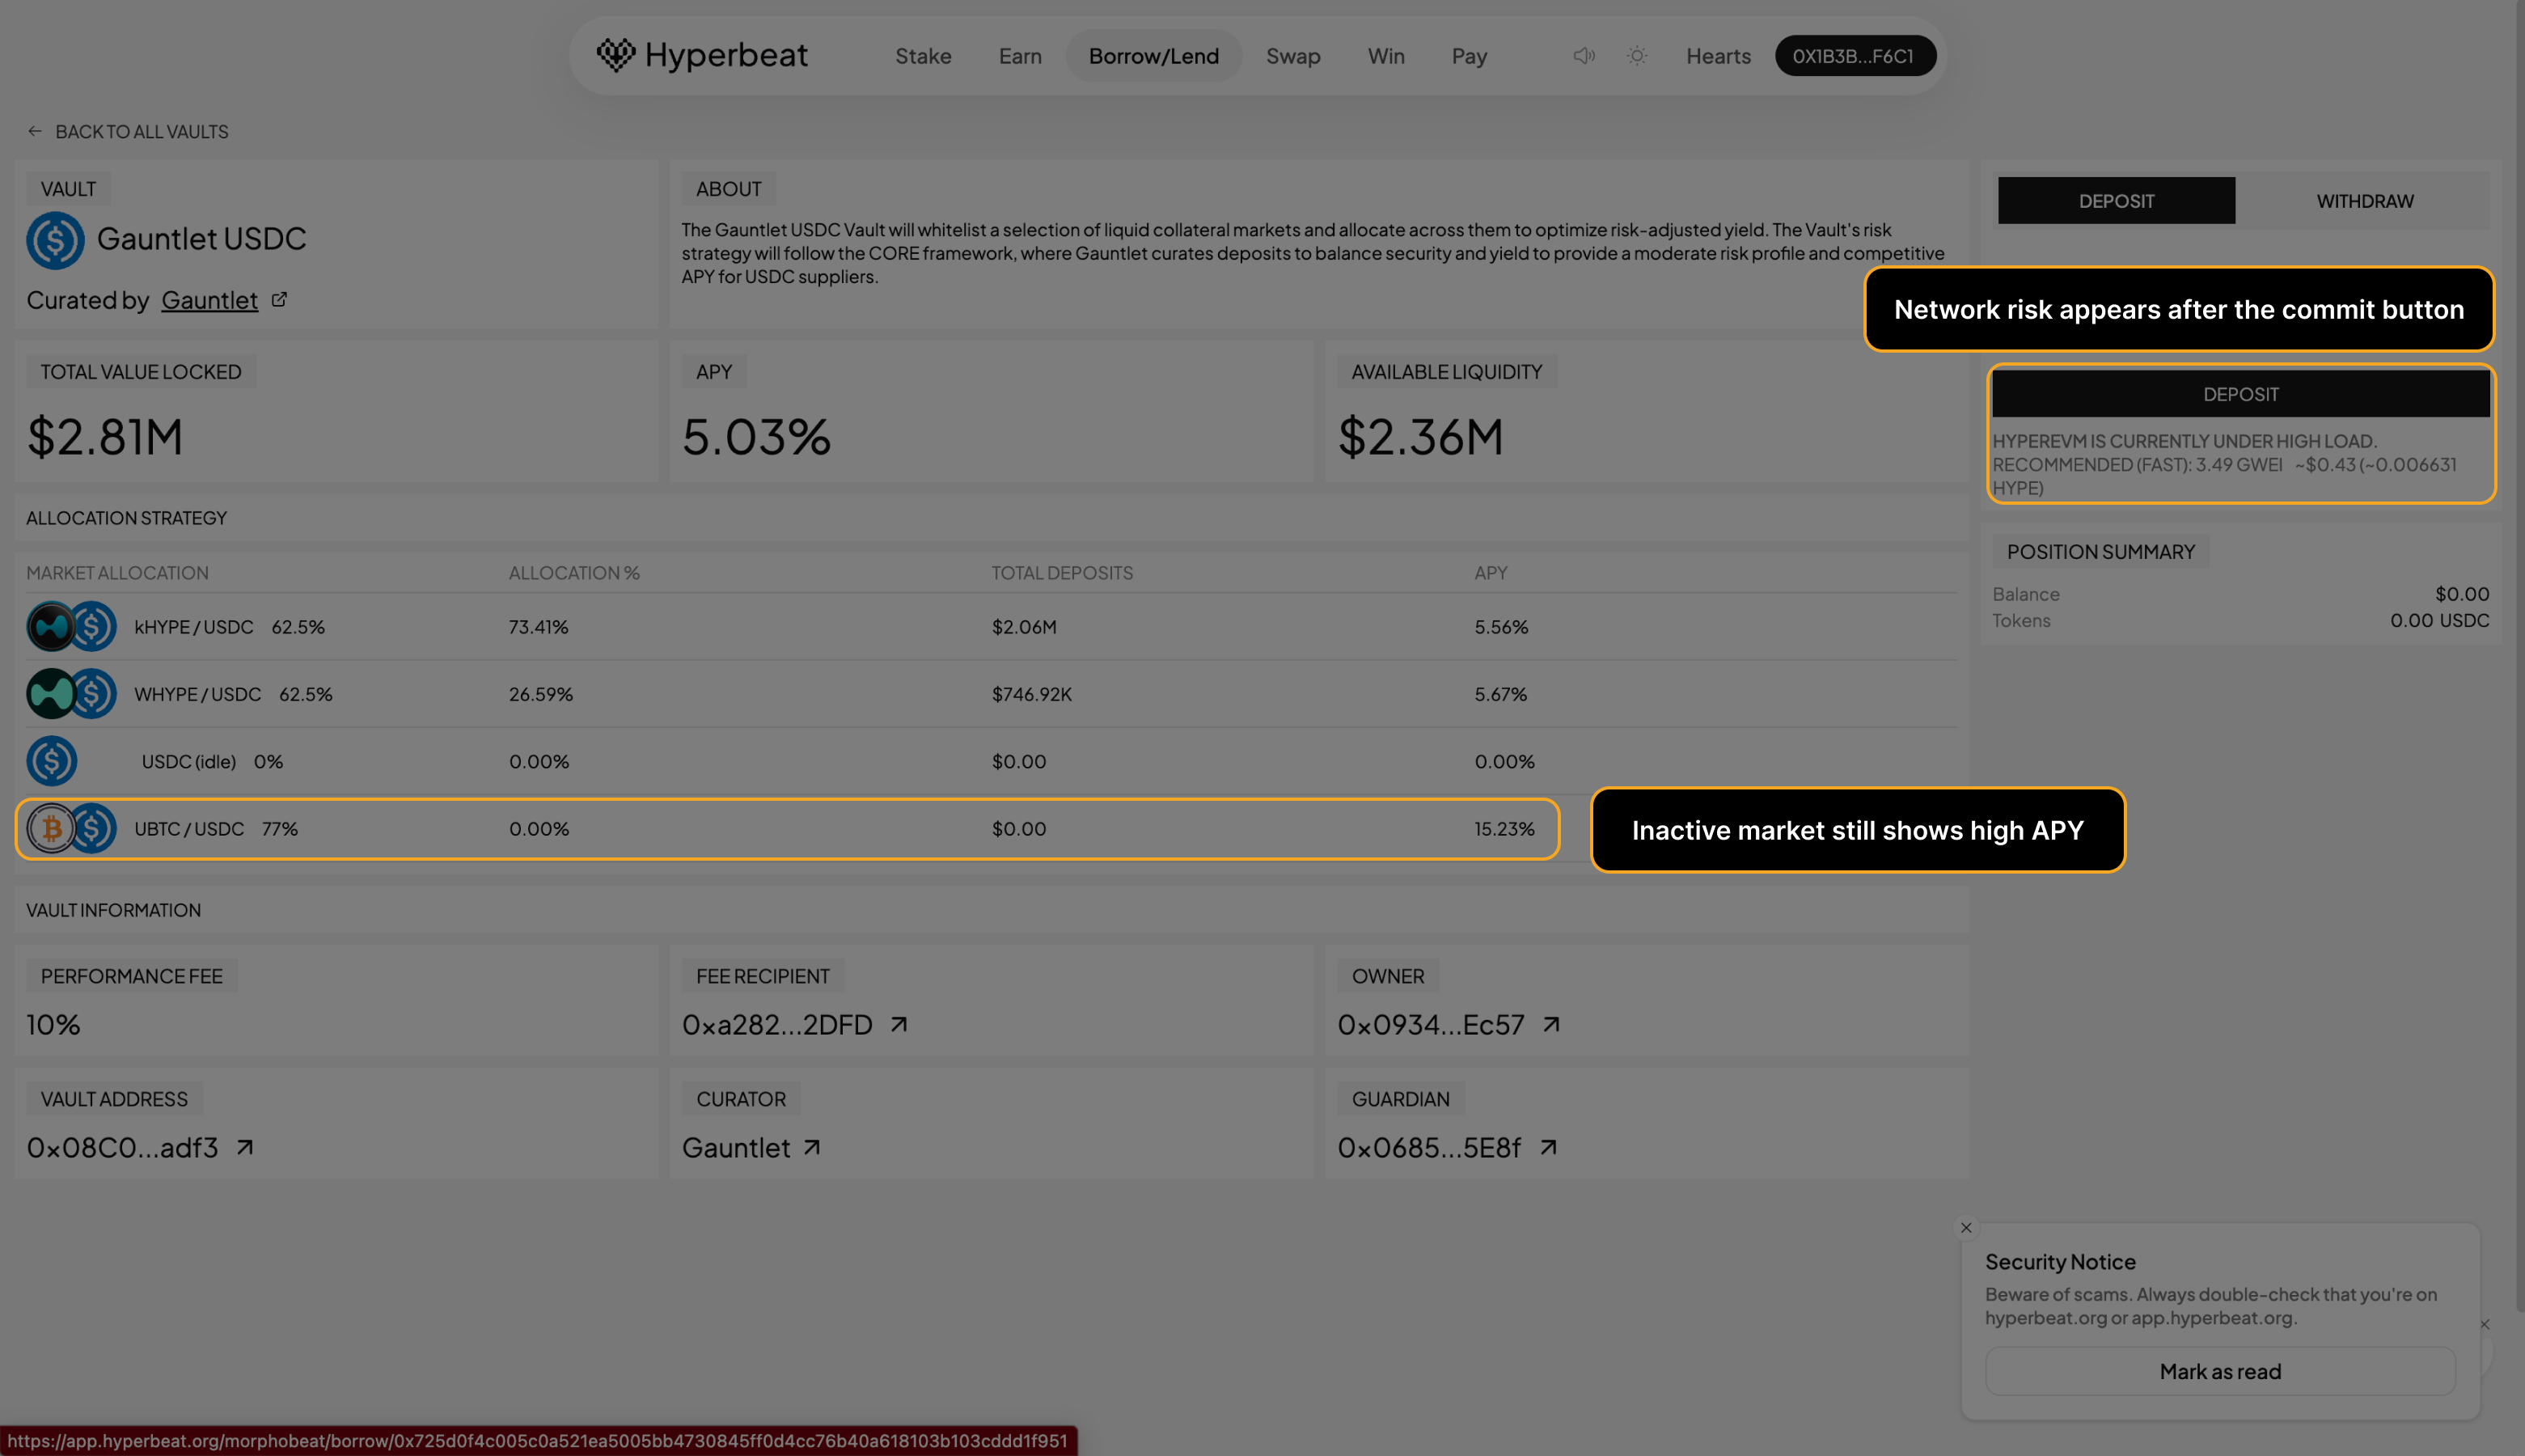The width and height of the screenshot is (2525, 1456).
Task: Click the 0.00 USDC tokens value
Action: click(2439, 620)
